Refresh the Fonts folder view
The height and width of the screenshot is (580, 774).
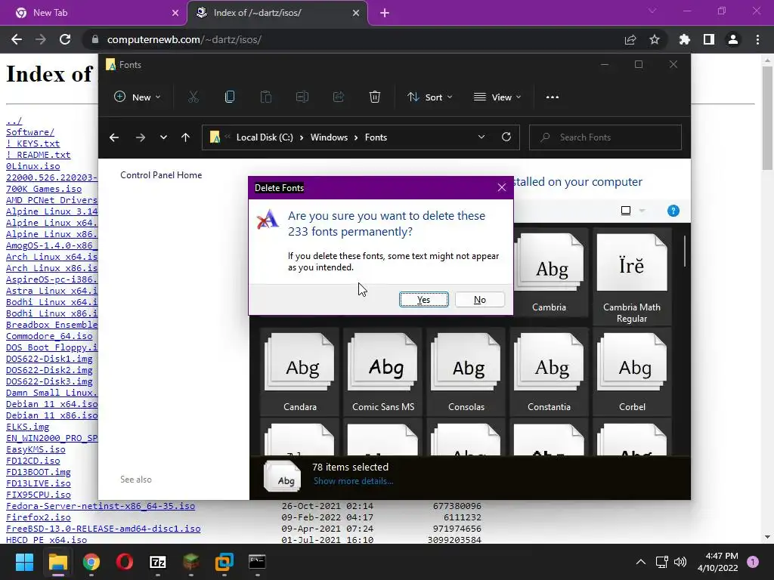click(506, 137)
